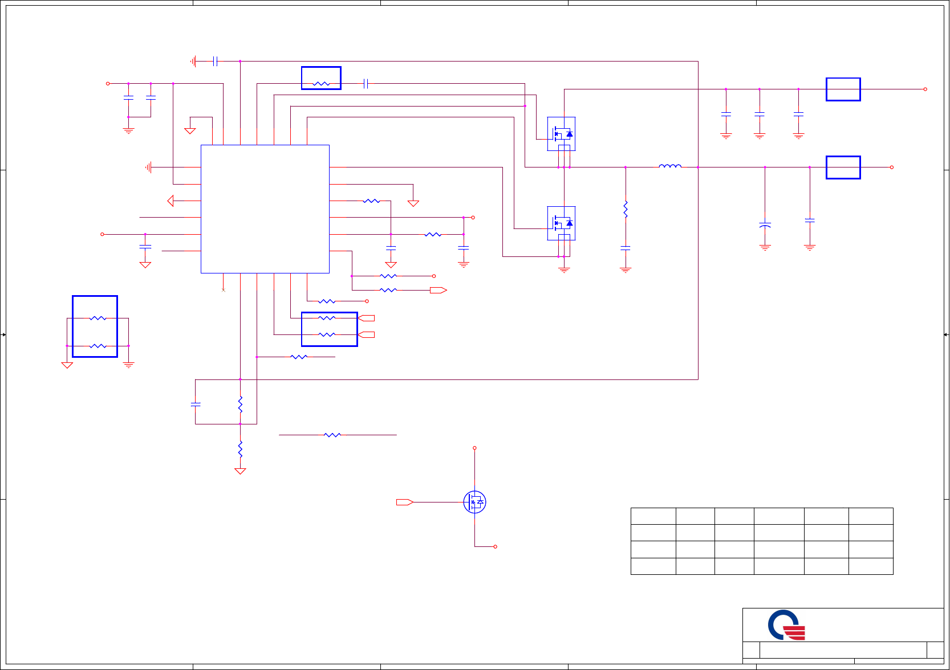950x670 pixels.
Task: Select the snubber resistor below the switching node
Action: (626, 209)
